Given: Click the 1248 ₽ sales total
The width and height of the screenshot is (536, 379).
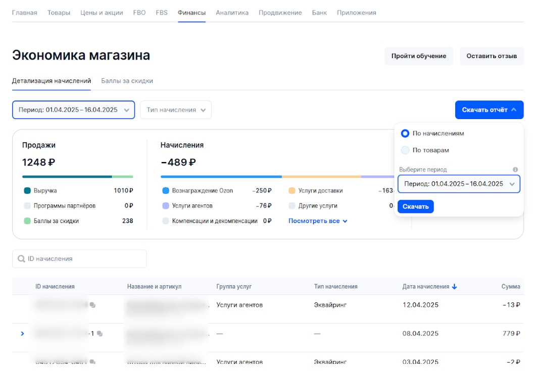Looking at the screenshot, I should tap(38, 162).
